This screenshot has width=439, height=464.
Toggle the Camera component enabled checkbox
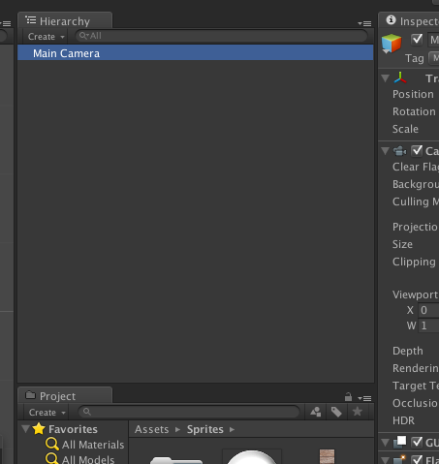point(417,150)
